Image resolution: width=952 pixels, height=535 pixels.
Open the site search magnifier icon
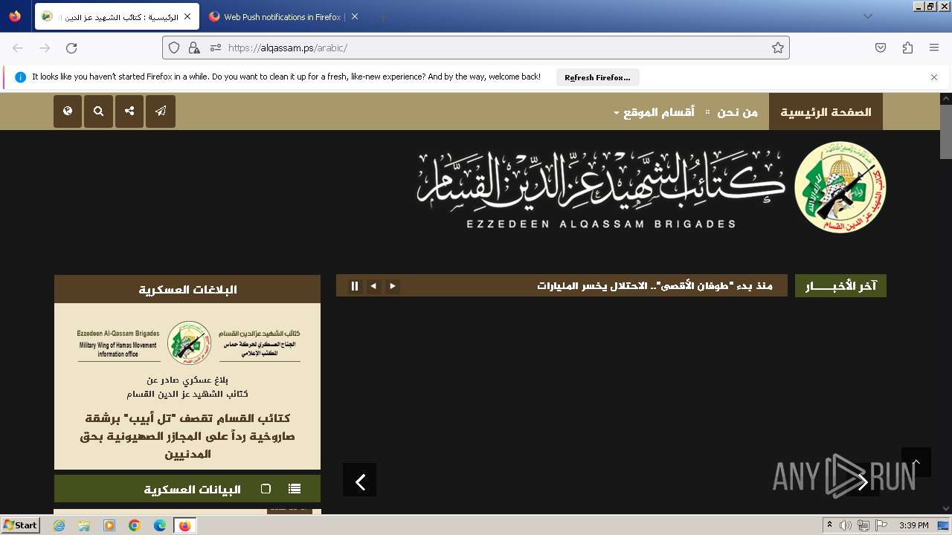pyautogui.click(x=98, y=111)
